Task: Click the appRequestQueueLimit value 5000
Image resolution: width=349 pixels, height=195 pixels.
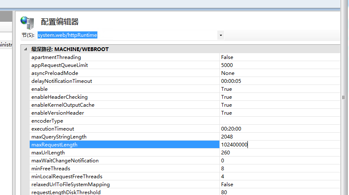Action: tap(227, 65)
